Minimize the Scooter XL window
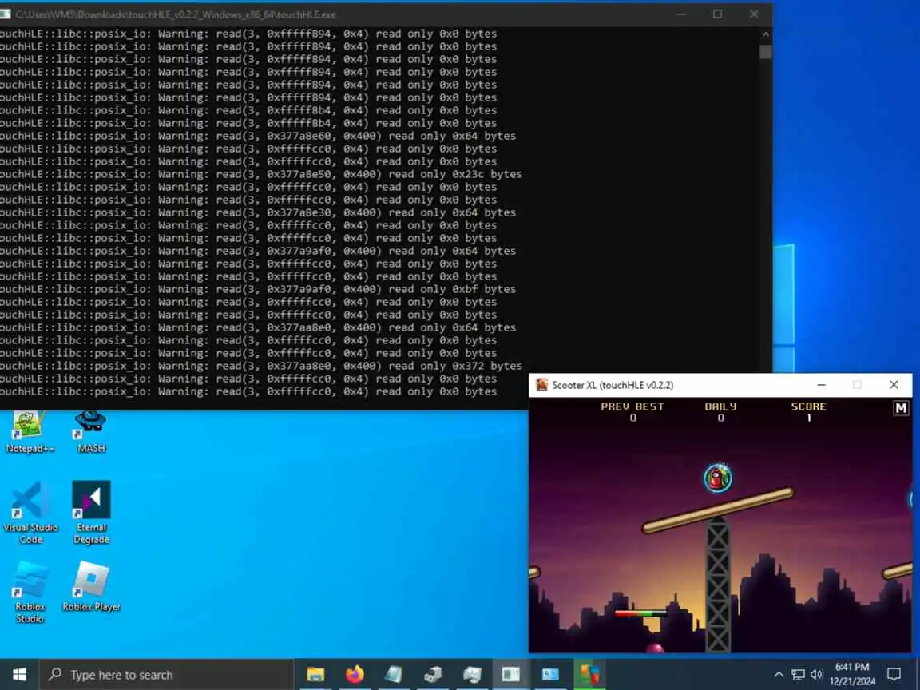 [822, 385]
